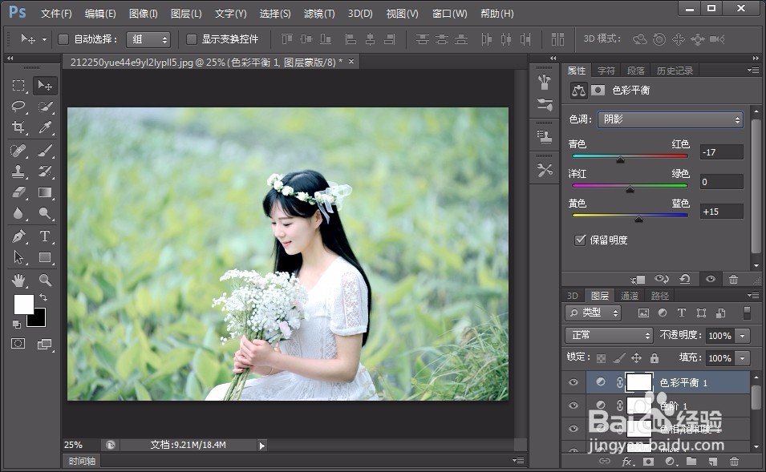Open the 色调 阴影 dropdown
The image size is (766, 472).
click(x=671, y=119)
